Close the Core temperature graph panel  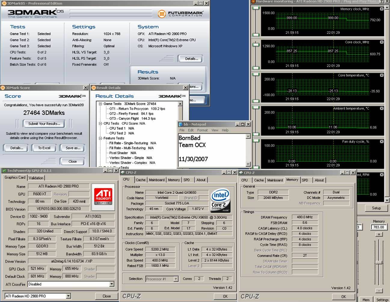382,75
